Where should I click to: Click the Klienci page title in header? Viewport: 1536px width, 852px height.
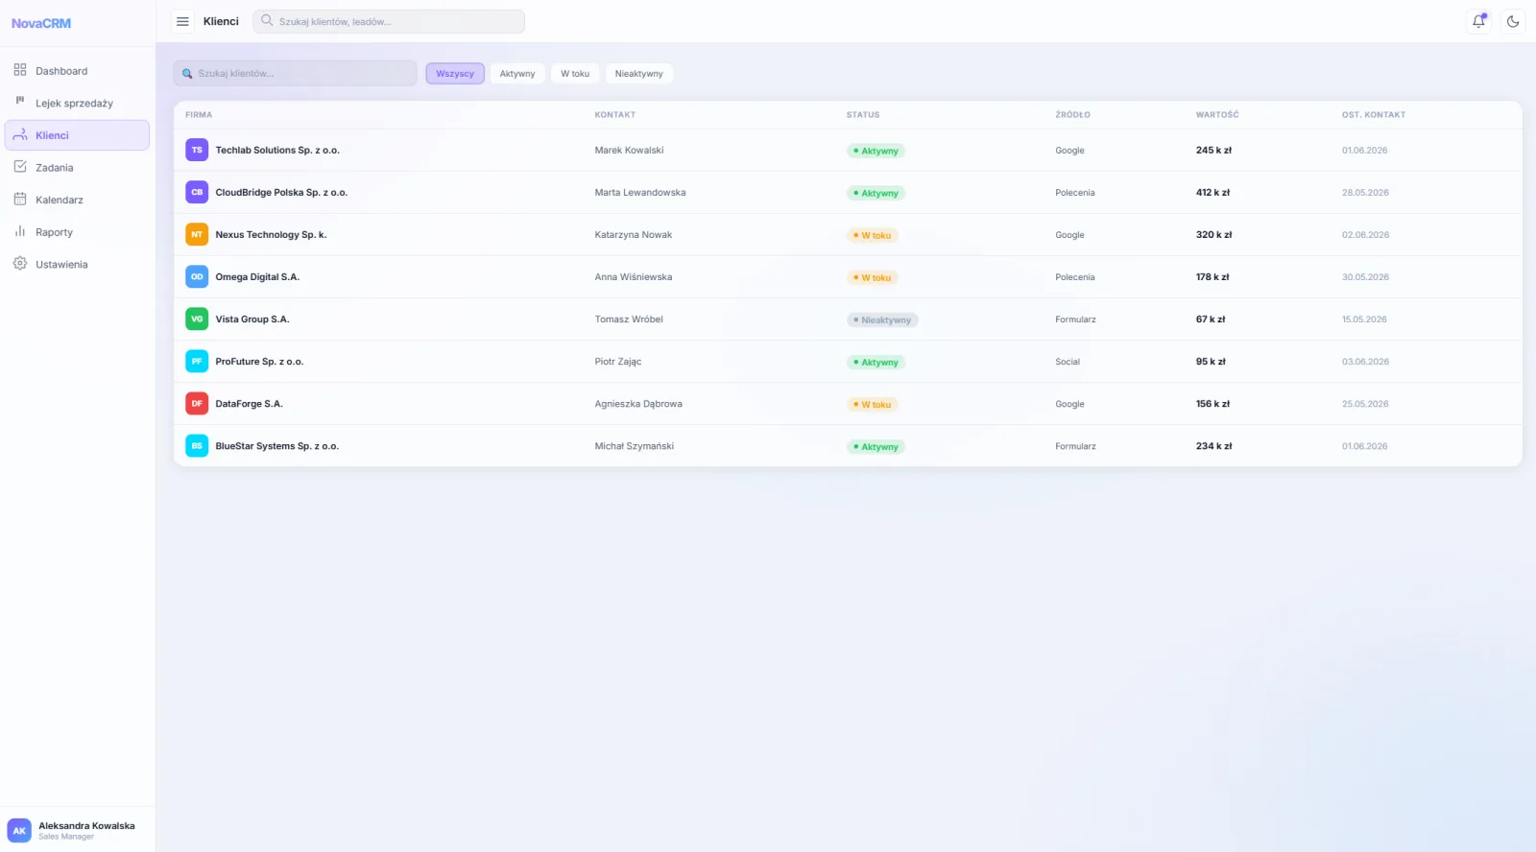pyautogui.click(x=221, y=21)
